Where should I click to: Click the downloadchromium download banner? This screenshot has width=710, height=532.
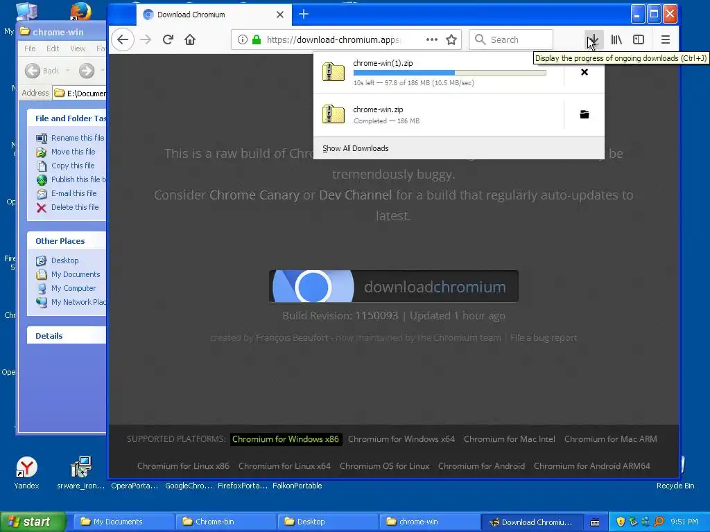[x=394, y=286]
